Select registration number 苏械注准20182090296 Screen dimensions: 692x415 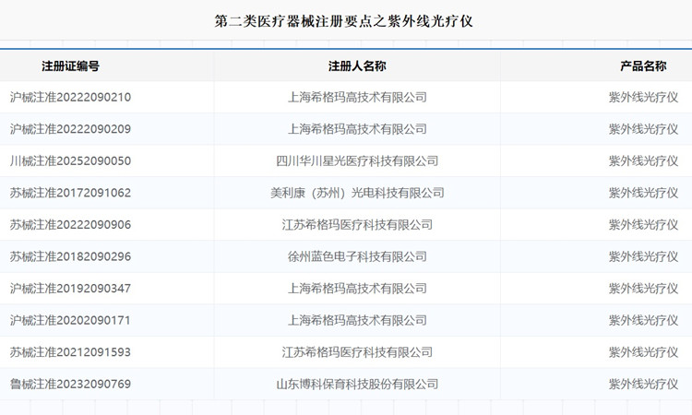(x=71, y=256)
